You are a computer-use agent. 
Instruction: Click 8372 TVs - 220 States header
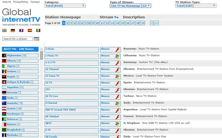[x=20, y=49]
